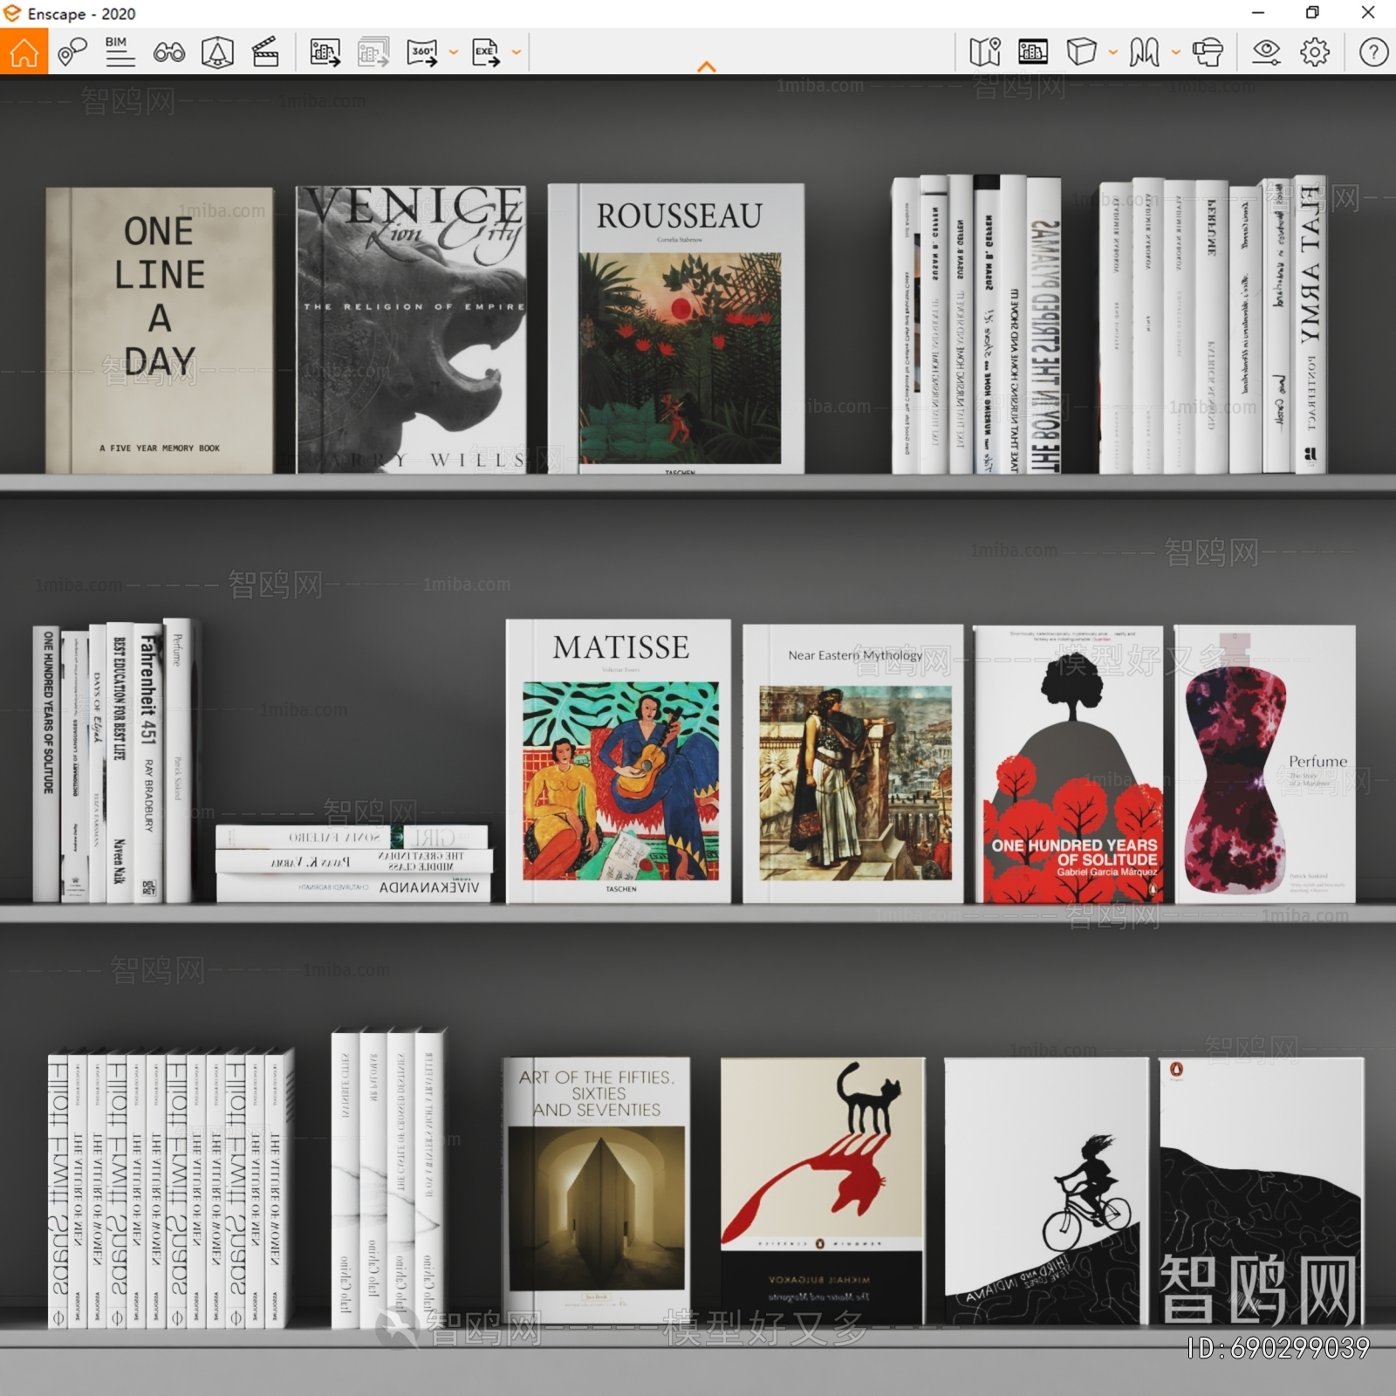The height and width of the screenshot is (1396, 1396).
Task: Restore down the Enscape window
Action: pos(1312,13)
